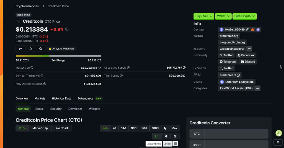Open the Creditcoinexplorer link
This screenshot has width=284, height=148.
coord(232,49)
